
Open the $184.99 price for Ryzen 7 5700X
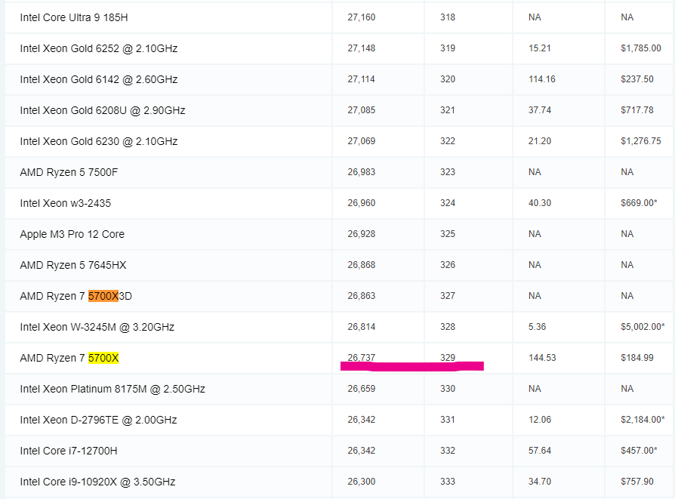(636, 358)
